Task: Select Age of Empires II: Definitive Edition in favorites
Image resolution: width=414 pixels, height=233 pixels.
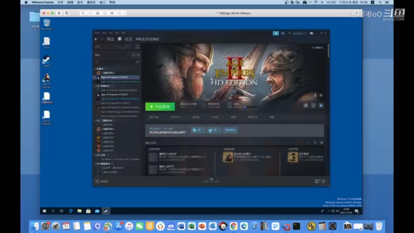Action: coord(118,81)
